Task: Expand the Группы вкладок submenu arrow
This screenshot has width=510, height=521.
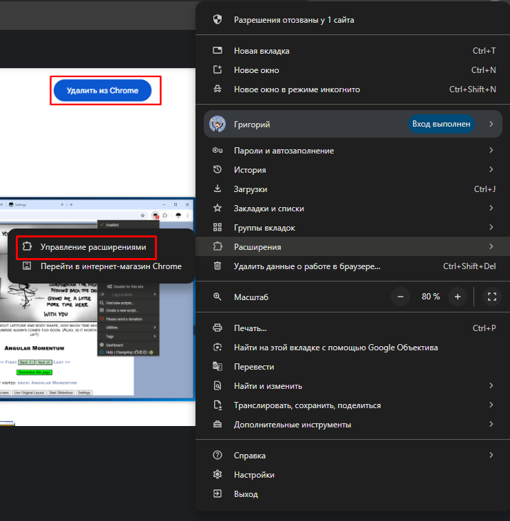Action: coord(491,227)
